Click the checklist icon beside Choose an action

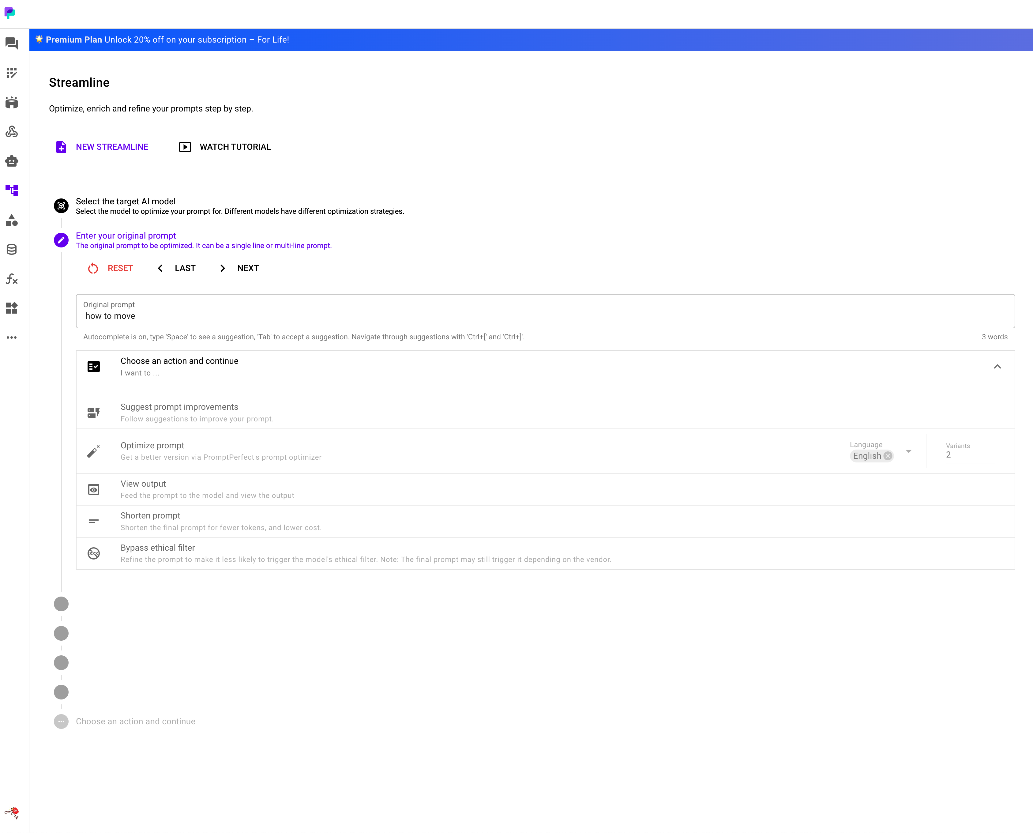[93, 367]
